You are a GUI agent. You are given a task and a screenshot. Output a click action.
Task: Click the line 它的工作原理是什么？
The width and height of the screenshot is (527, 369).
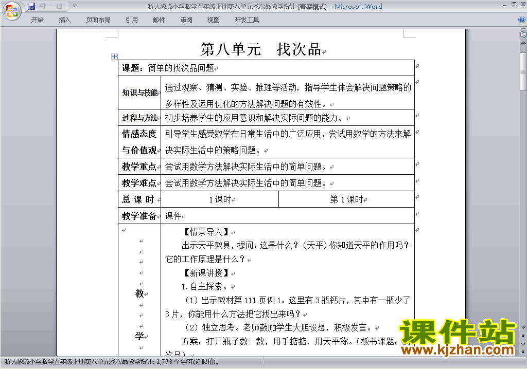pos(205,259)
